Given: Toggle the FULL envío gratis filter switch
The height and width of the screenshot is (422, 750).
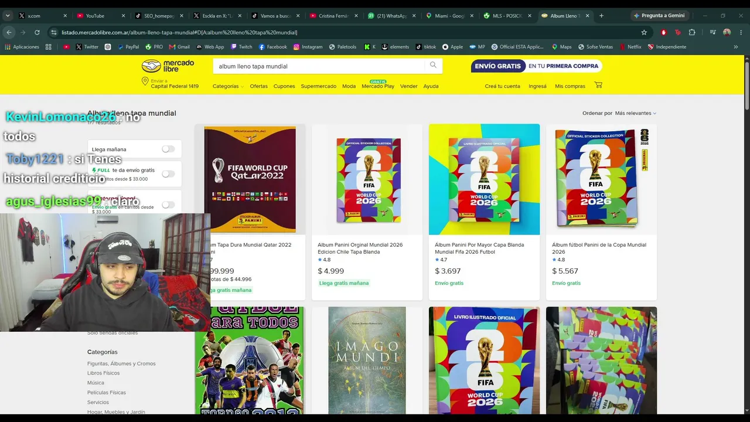Looking at the screenshot, I should point(168,173).
